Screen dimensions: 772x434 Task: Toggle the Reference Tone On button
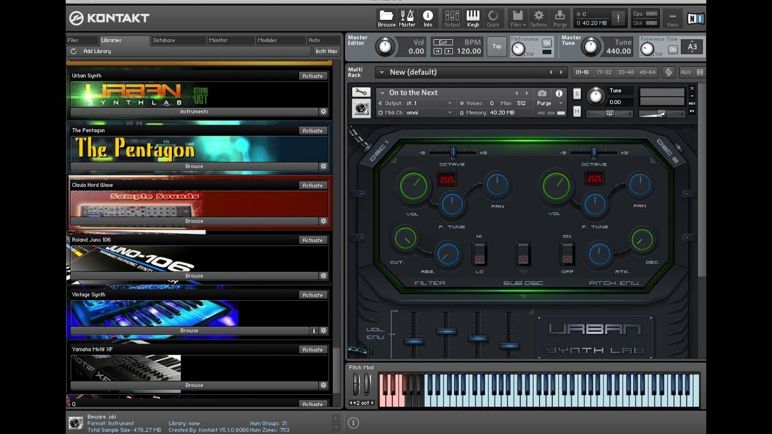pyautogui.click(x=672, y=49)
